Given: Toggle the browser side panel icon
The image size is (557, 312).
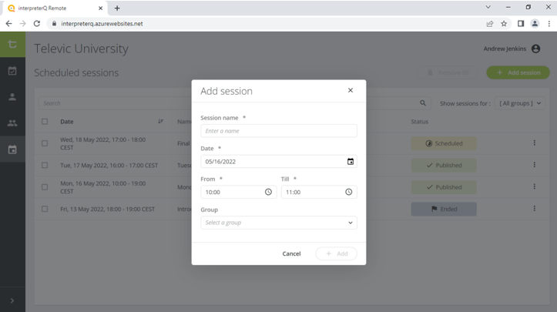Looking at the screenshot, I should coord(521,23).
